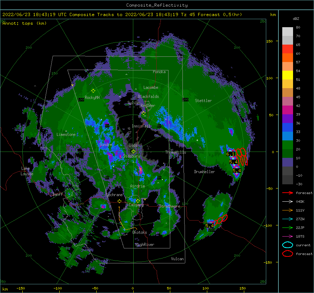Click the light grey 70-80 dBZ swatch

point(287,31)
